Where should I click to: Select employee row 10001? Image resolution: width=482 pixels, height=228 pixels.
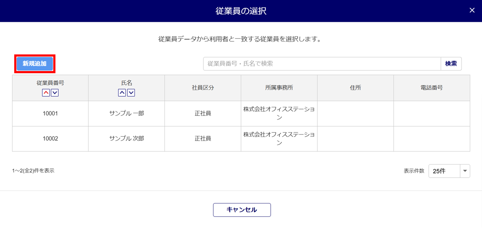point(50,113)
